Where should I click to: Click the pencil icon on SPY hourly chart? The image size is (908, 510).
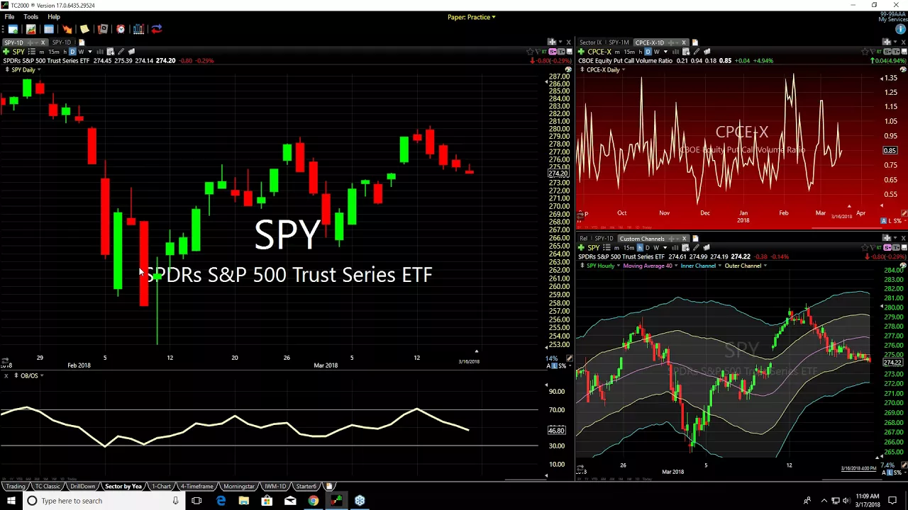[696, 248]
